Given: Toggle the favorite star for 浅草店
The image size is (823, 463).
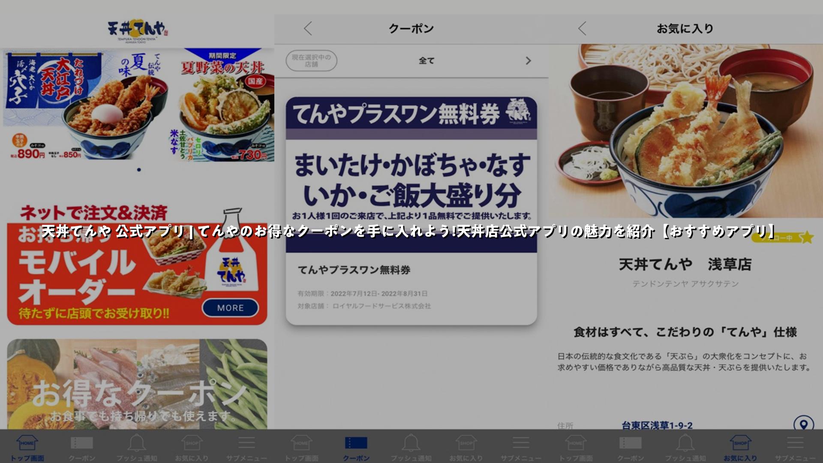Looking at the screenshot, I should [x=807, y=237].
